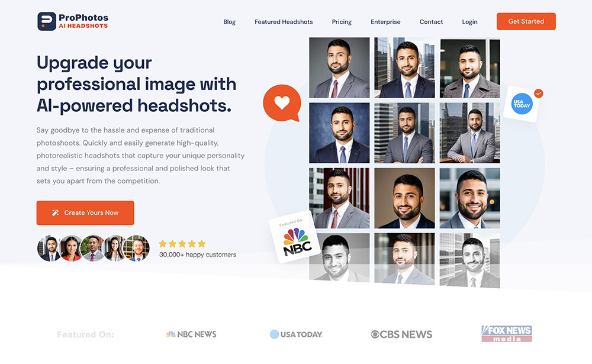Click the USA Today round badge
This screenshot has height=364, width=592.
pyautogui.click(x=522, y=104)
